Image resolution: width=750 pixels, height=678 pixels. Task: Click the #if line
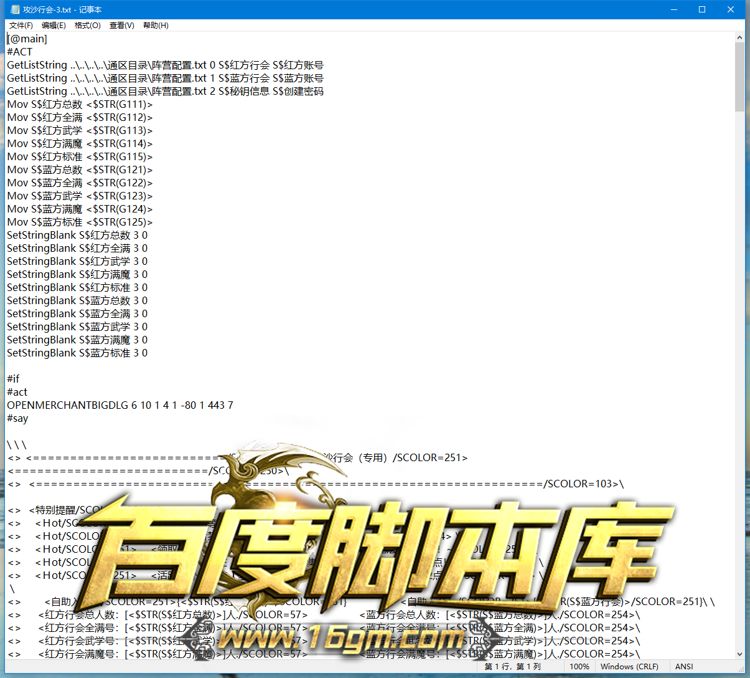(x=13, y=379)
